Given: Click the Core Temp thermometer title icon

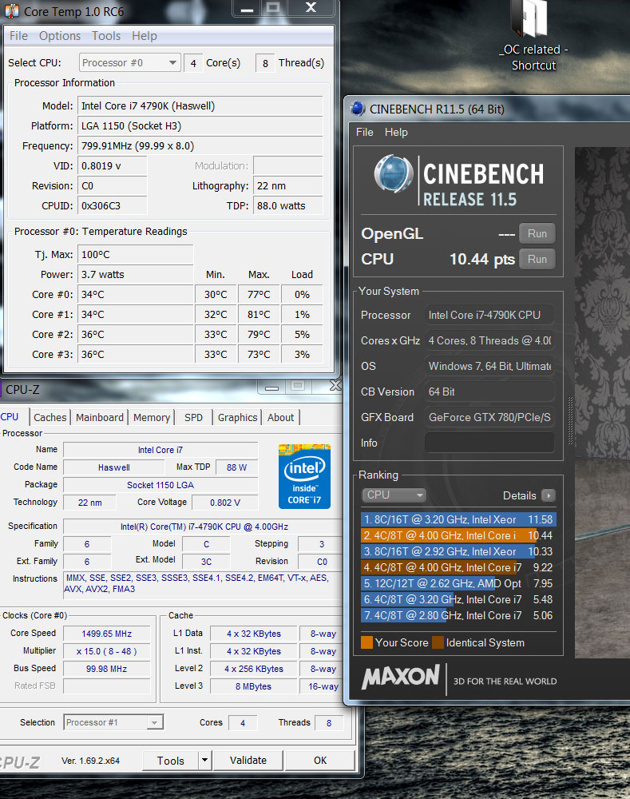Looking at the screenshot, I should pos(12,11).
